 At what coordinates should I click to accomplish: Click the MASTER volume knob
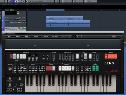click(x=10, y=69)
